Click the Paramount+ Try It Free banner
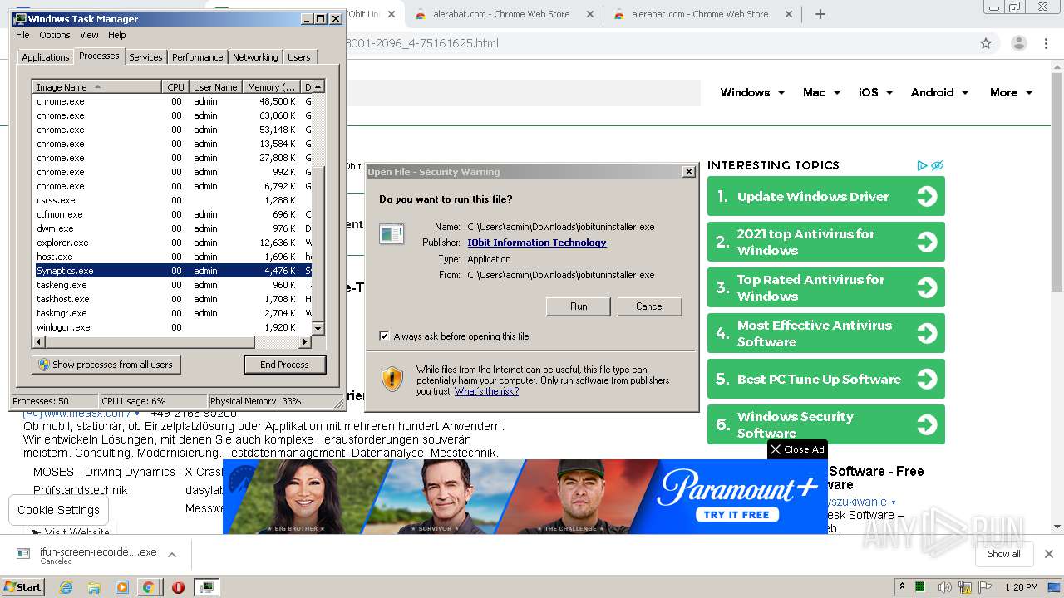 pyautogui.click(x=525, y=497)
